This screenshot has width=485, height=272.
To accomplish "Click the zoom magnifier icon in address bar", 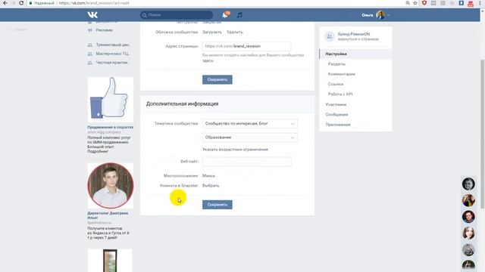I will click(x=408, y=3).
